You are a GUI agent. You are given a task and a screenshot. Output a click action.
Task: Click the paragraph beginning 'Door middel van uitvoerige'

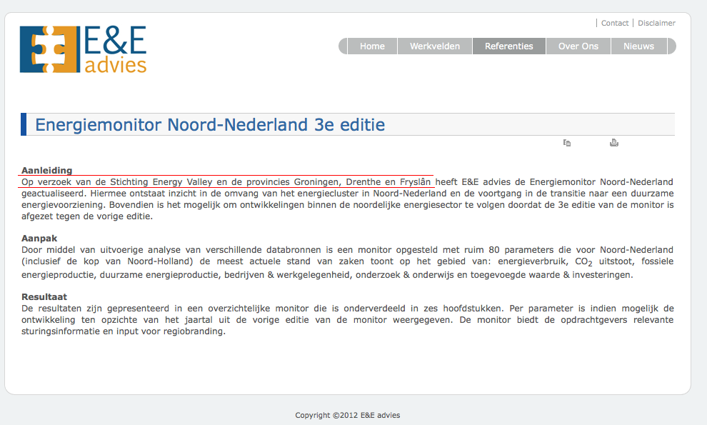click(x=347, y=262)
